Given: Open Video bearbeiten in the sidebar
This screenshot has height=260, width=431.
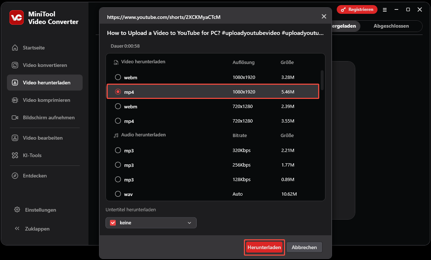Looking at the screenshot, I should pyautogui.click(x=44, y=138).
